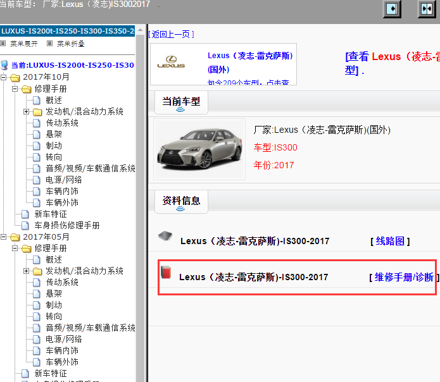440x382 pixels.
Task: Open 制动 under 2017年05月
Action: pos(54,305)
